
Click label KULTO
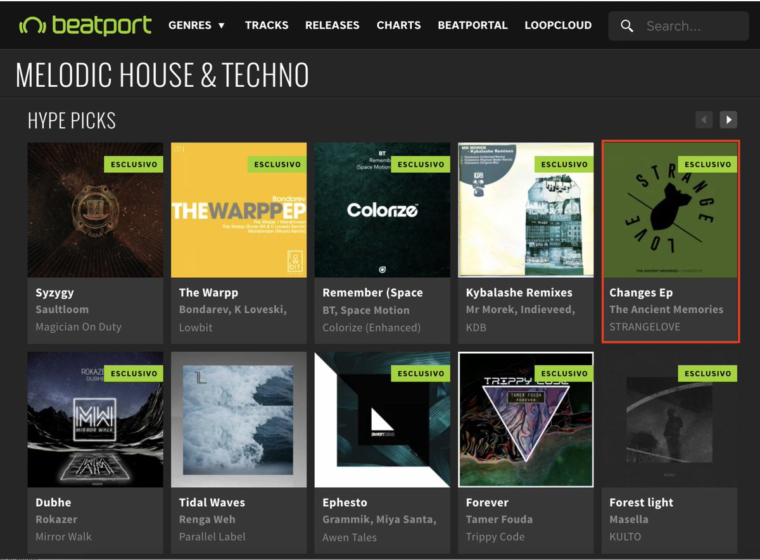[x=625, y=537]
